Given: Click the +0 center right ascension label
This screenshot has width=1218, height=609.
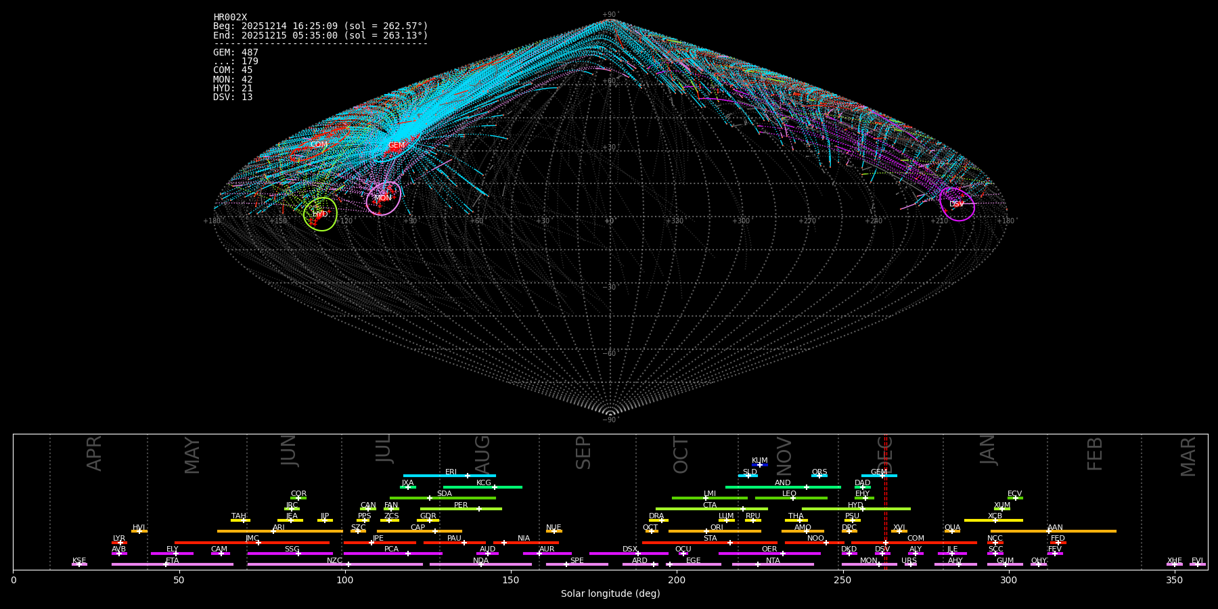Looking at the screenshot, I should [610, 221].
